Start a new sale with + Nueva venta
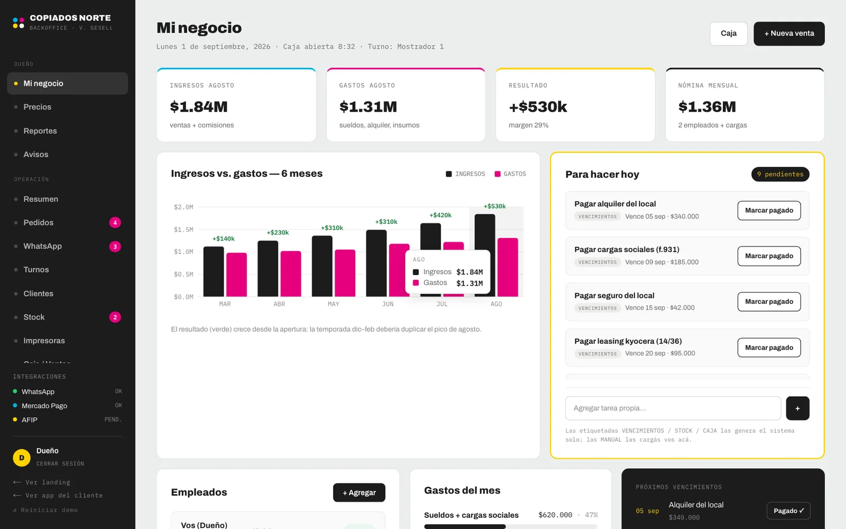Screen dimensions: 846x529 click(789, 33)
